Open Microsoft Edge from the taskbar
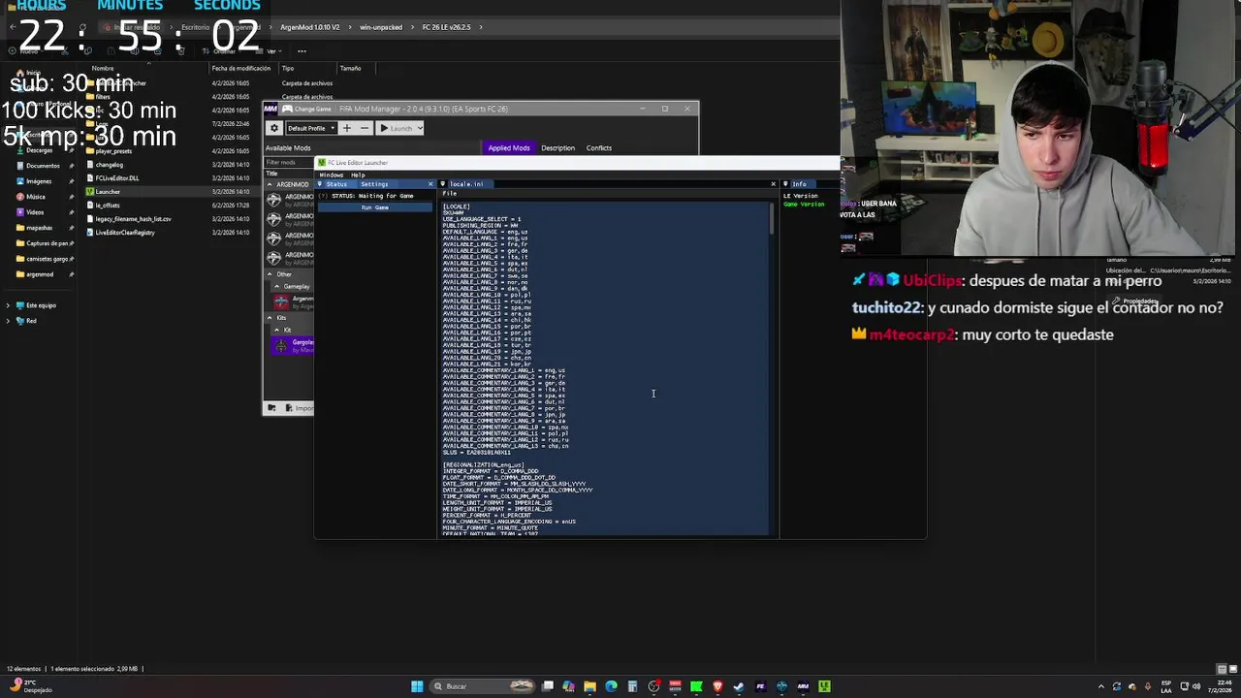 point(611,686)
